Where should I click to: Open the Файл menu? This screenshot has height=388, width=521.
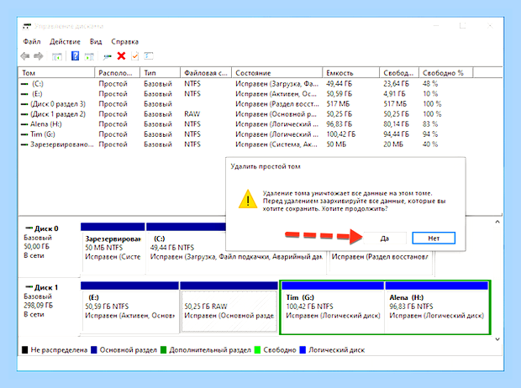coord(32,41)
